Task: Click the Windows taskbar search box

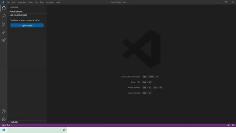Action: pos(34,130)
